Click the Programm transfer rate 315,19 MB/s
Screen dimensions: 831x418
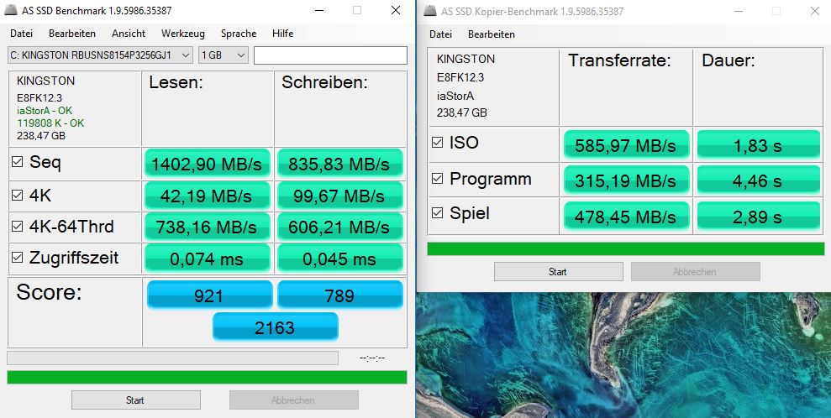click(x=626, y=180)
